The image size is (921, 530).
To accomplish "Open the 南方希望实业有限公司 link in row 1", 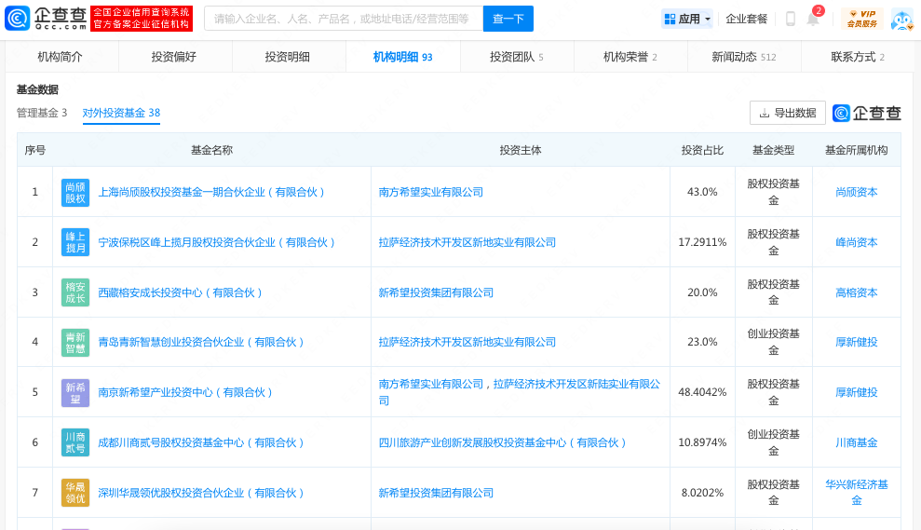I will pyautogui.click(x=431, y=192).
